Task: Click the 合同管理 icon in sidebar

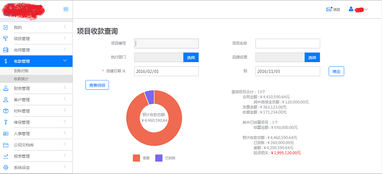Action: (6, 50)
